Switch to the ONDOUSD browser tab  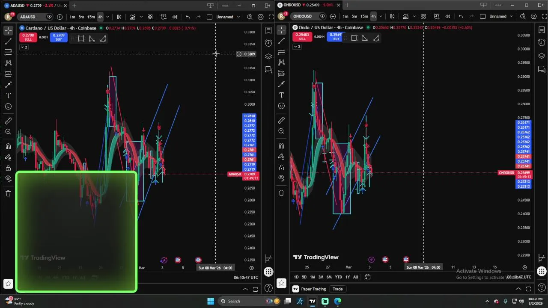click(x=309, y=5)
